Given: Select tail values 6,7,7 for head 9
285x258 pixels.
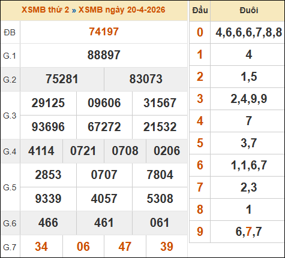Looking at the screenshot, I should click(248, 232).
